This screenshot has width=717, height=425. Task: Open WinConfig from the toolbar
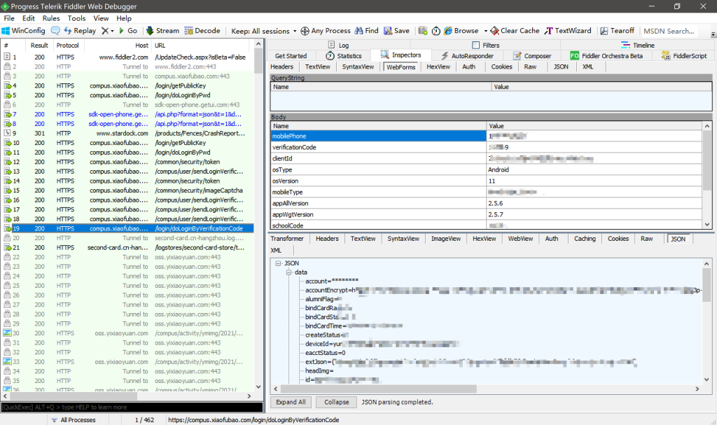(x=23, y=31)
